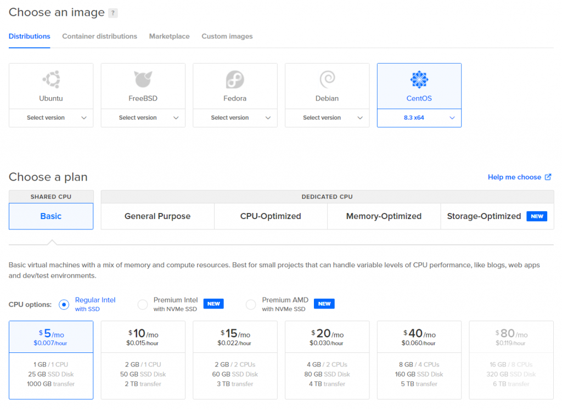Click the CentOS logo icon

pos(419,78)
